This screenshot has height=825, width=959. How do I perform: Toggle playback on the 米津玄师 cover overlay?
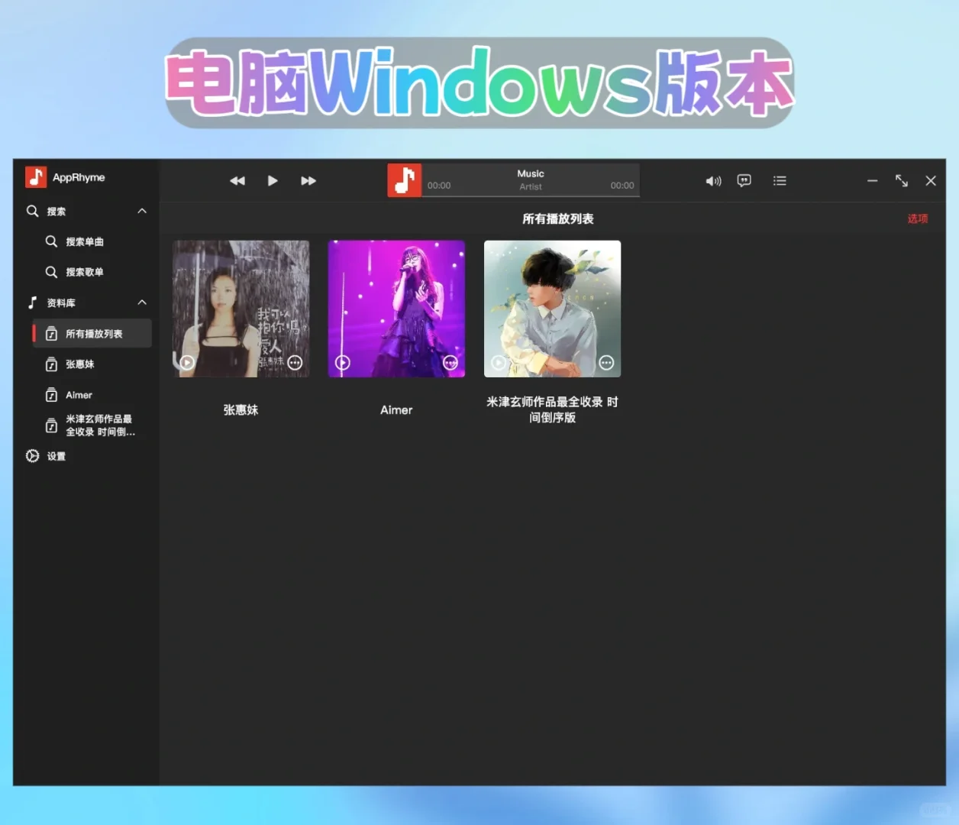499,363
